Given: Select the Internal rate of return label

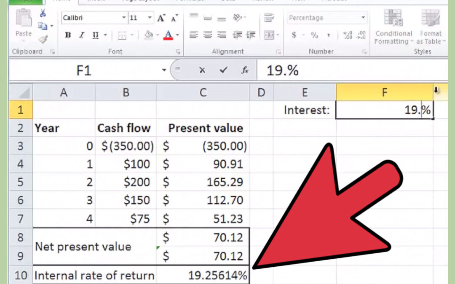Looking at the screenshot, I should click(95, 275).
